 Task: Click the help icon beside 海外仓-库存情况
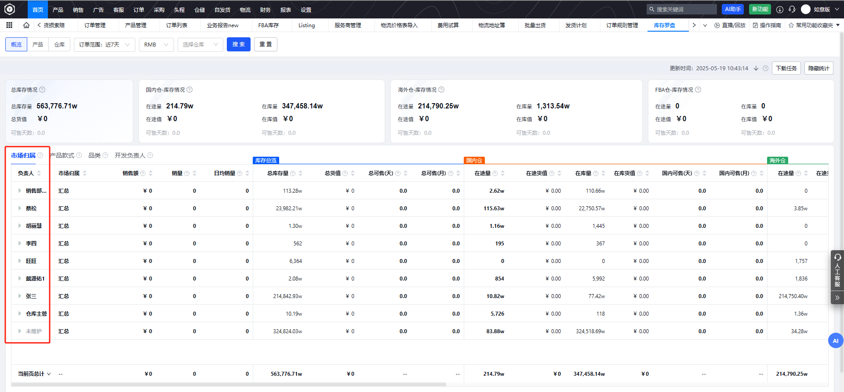coord(441,90)
